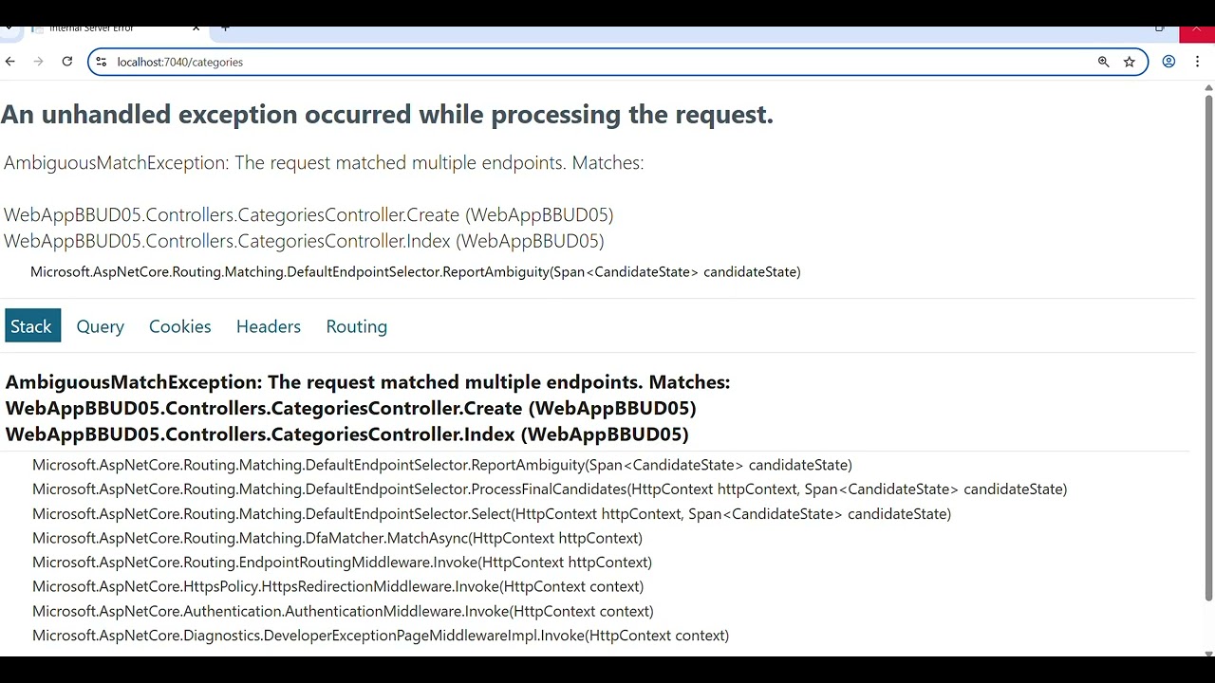This screenshot has height=683, width=1215.
Task: Click the restore window button
Action: [x=1159, y=29]
